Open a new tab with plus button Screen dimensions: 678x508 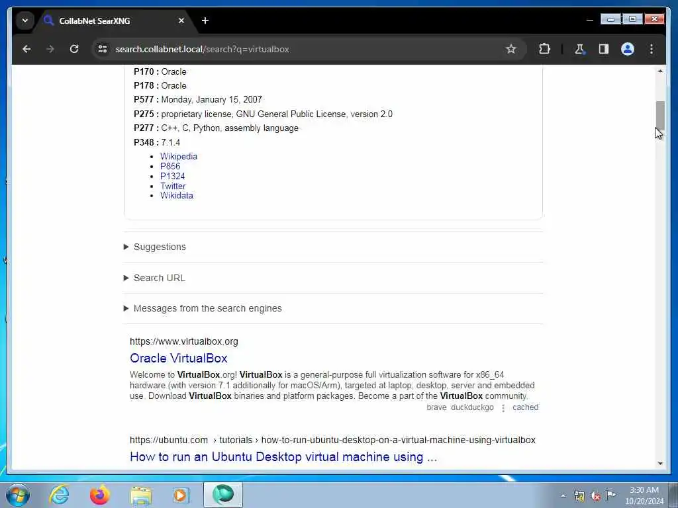coord(205,21)
